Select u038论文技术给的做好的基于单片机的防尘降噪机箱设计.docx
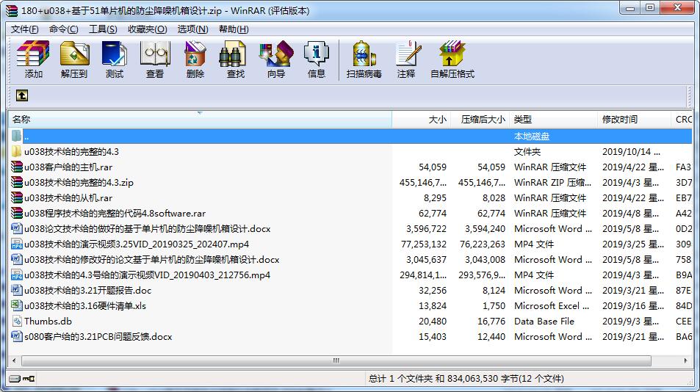This screenshot has width=700, height=392. (x=148, y=229)
